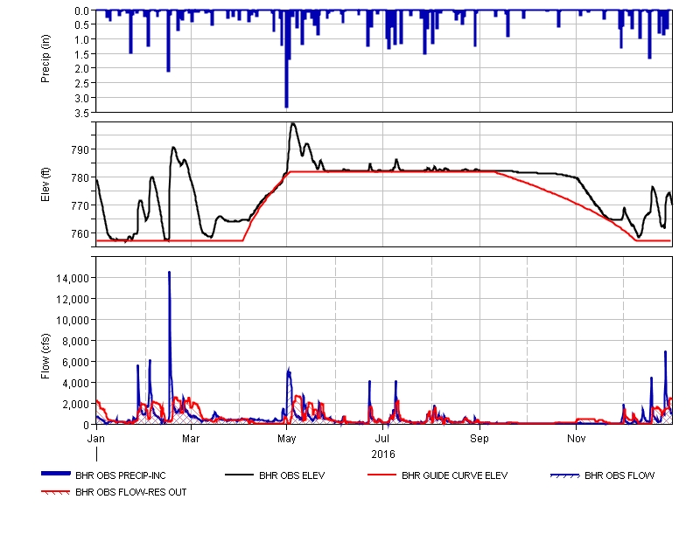Viewport: 700px width, 548px height.
Task: Click the BHR OBS FLOW legend label
Action: (619, 475)
